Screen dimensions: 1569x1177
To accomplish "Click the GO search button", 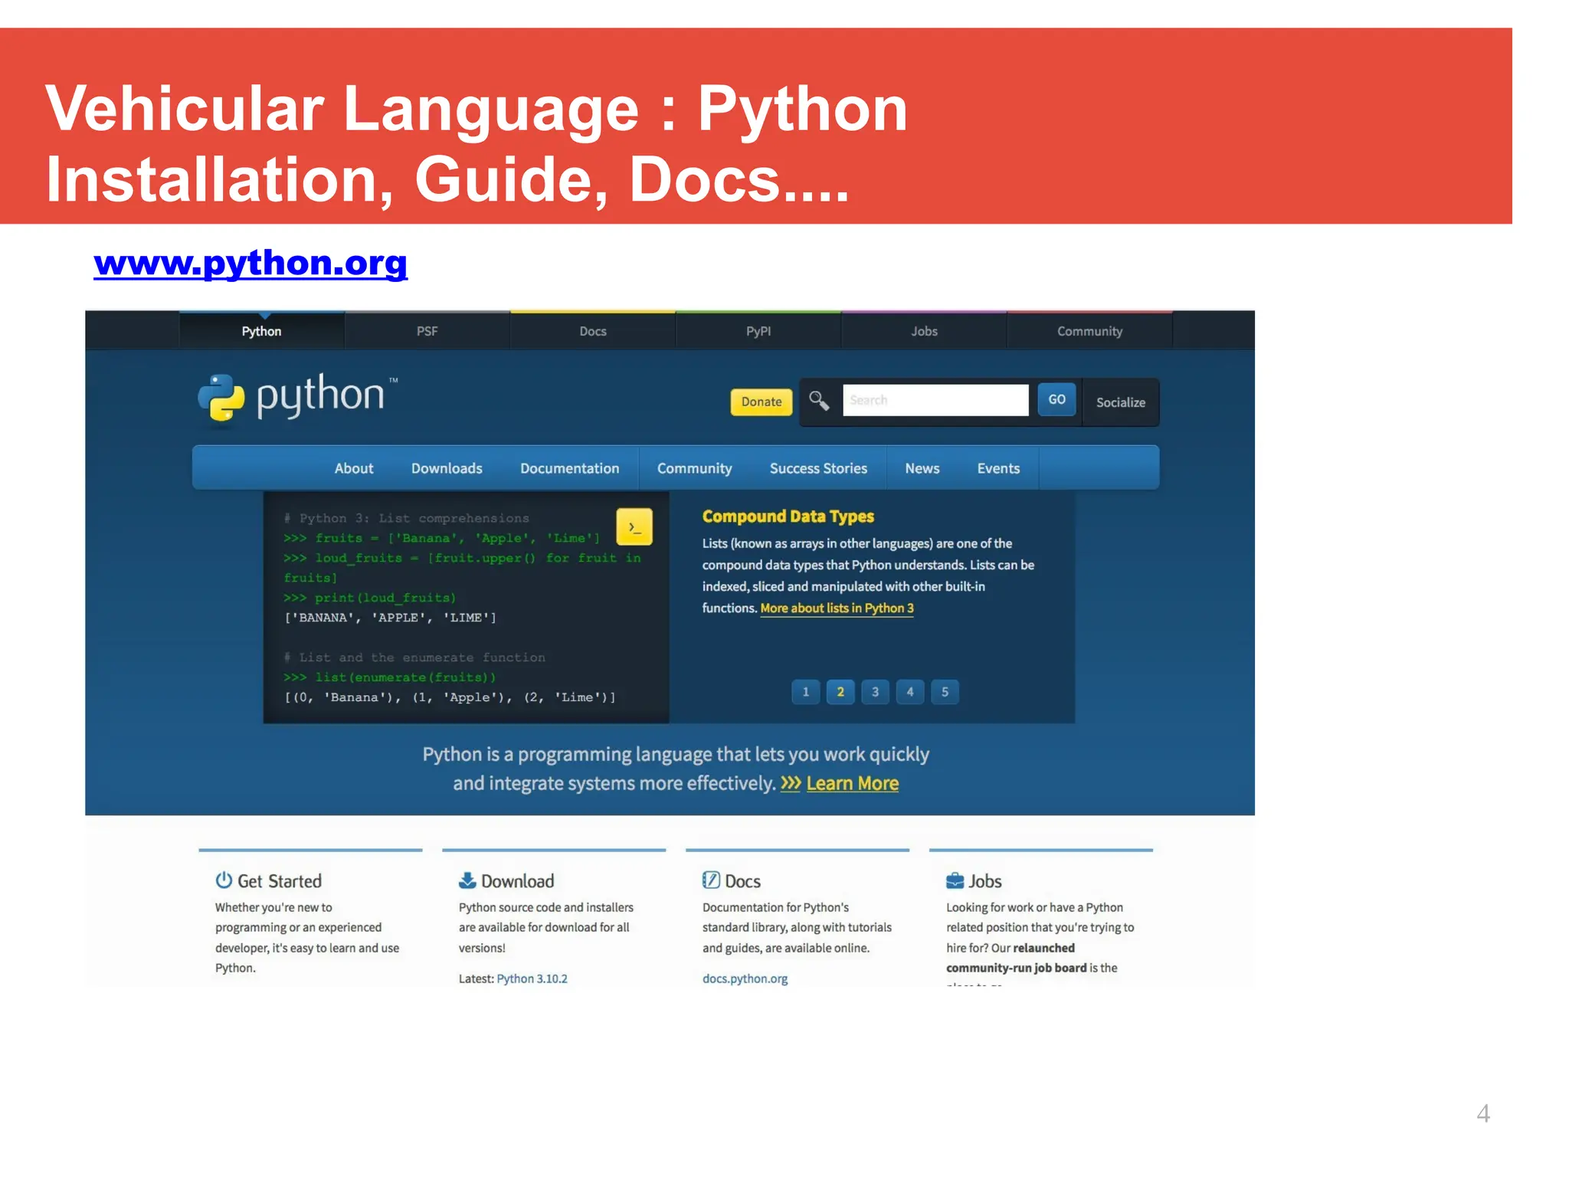I will [x=1057, y=399].
